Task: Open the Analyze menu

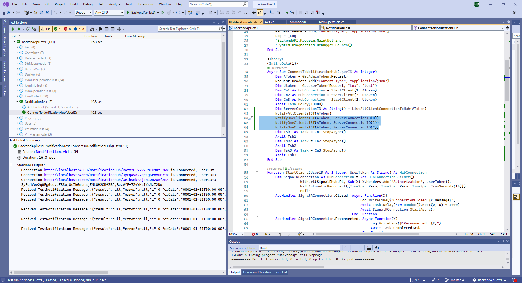Action: coord(114,4)
